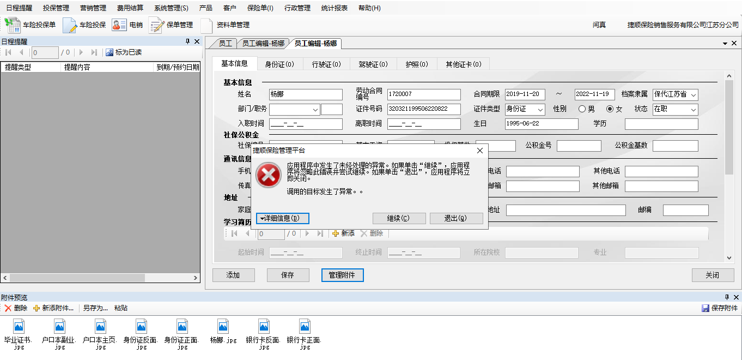This screenshot has width=742, height=360.
Task: Switch to 其他证卡(0) tab
Action: pos(464,64)
